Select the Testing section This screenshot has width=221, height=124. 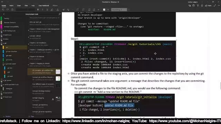7,18
